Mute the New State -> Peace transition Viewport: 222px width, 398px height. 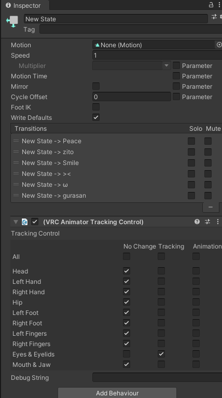[x=208, y=141]
